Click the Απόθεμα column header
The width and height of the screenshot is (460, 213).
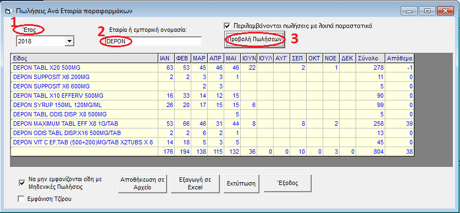[400, 58]
